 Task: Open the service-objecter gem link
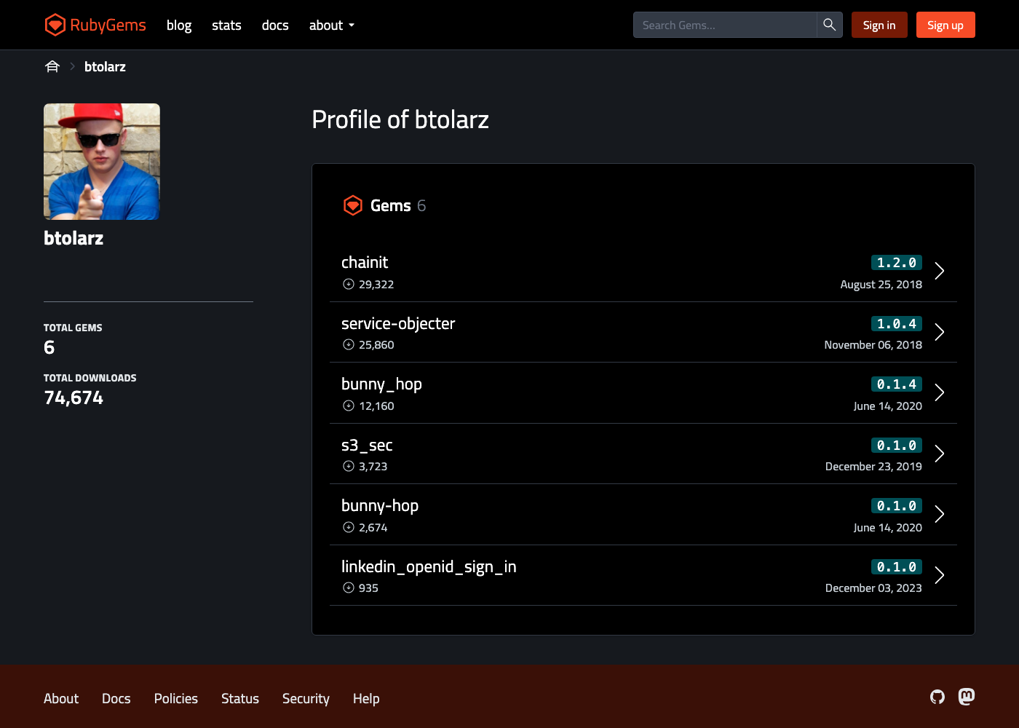point(398,323)
